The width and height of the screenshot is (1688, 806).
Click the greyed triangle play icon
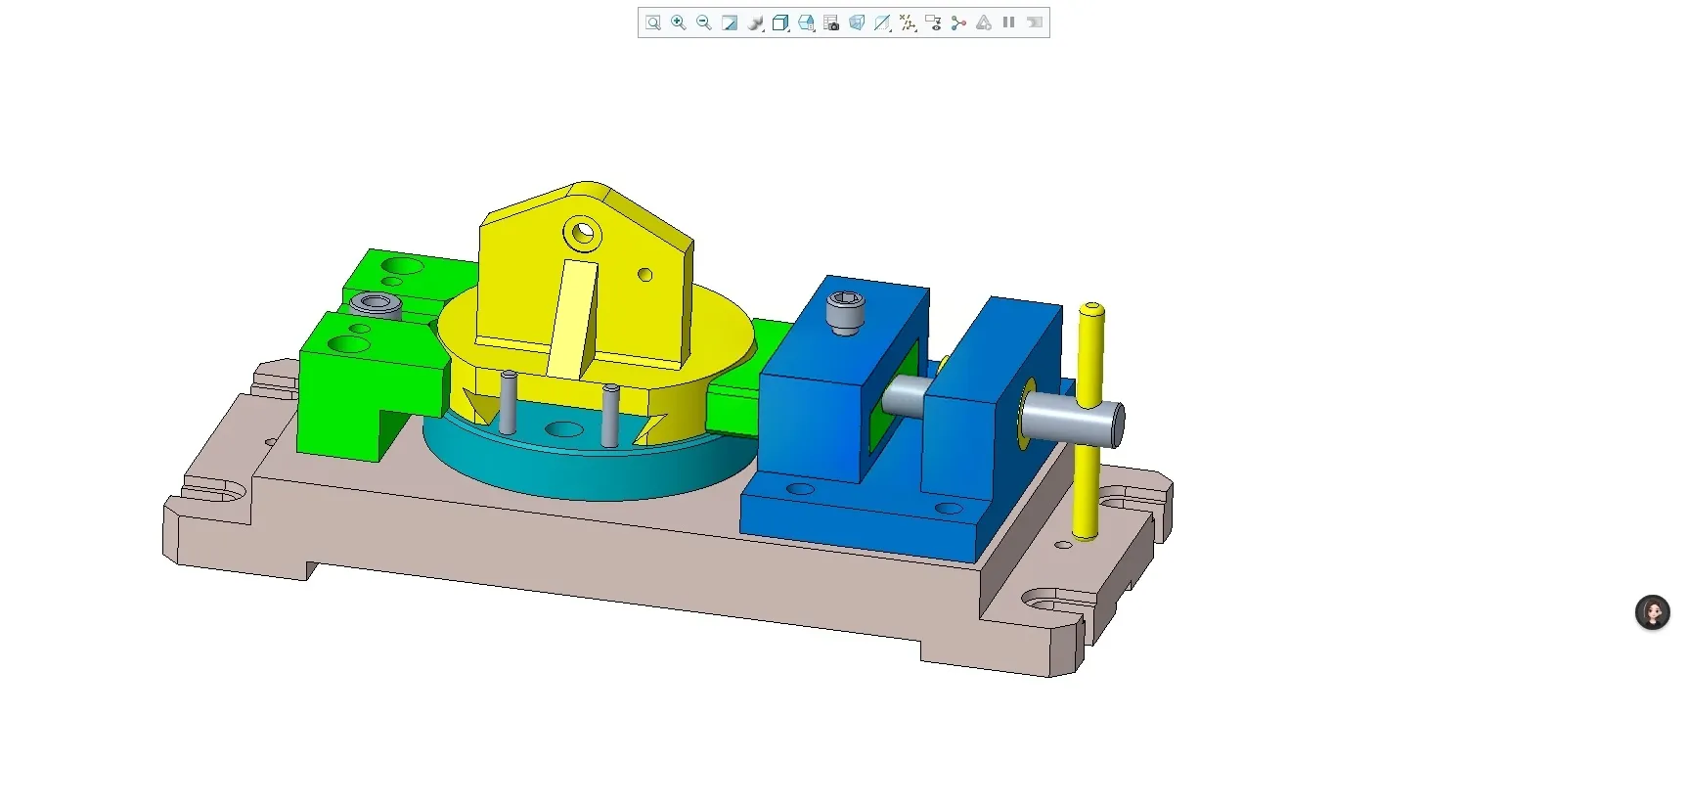pyautogui.click(x=984, y=22)
